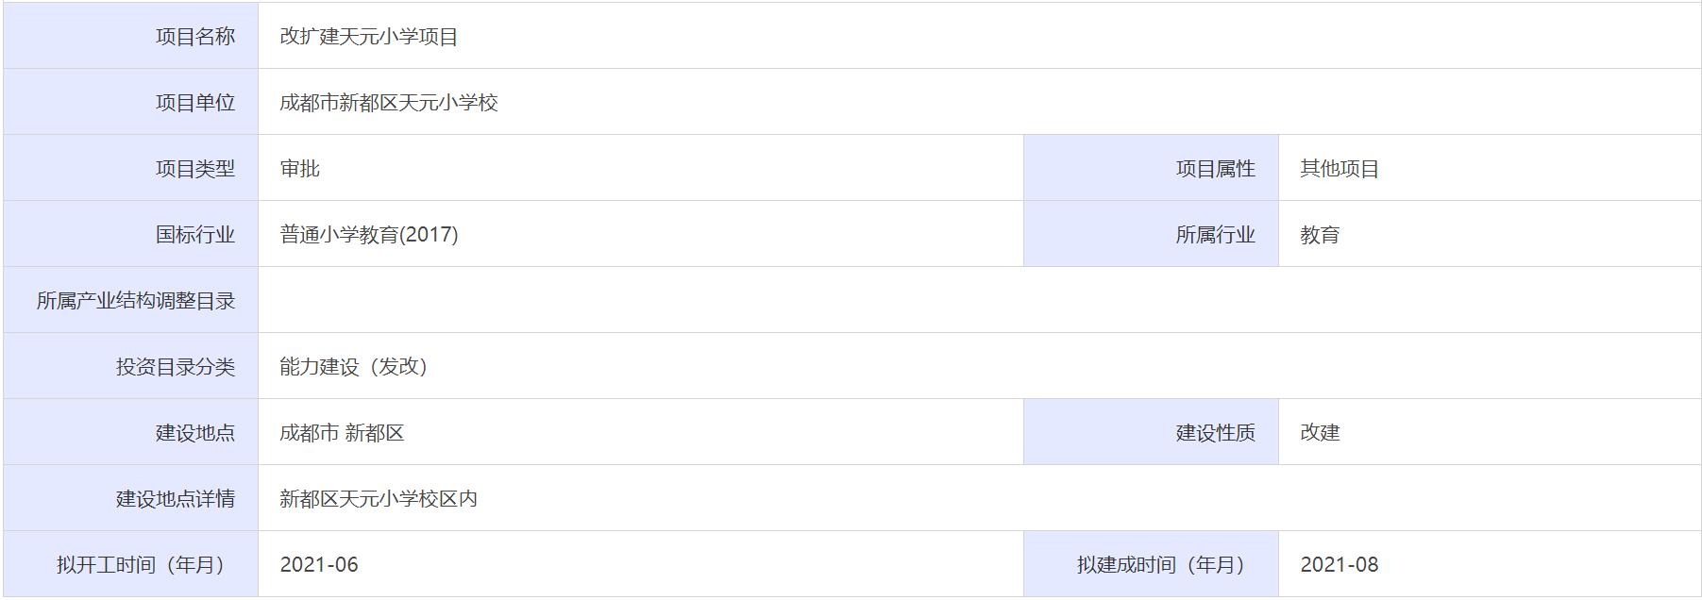This screenshot has width=1702, height=600.
Task: Click the 普通小学教育(2017) industry value
Action: tap(369, 235)
